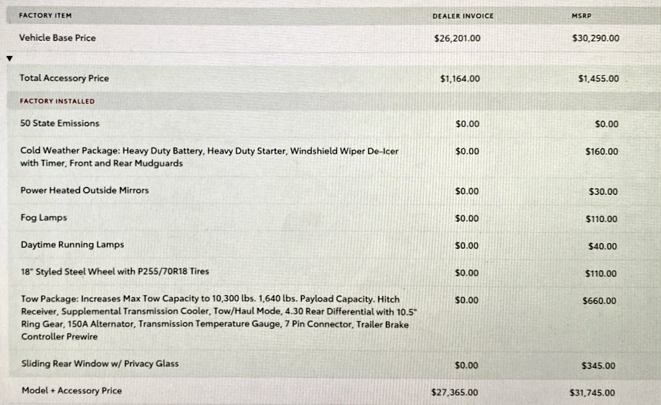This screenshot has height=405, width=661.
Task: Select the Tow Package description text
Action: coord(219,318)
